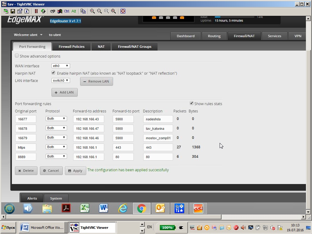
Task: Switch to the NAT tab
Action: (x=101, y=47)
